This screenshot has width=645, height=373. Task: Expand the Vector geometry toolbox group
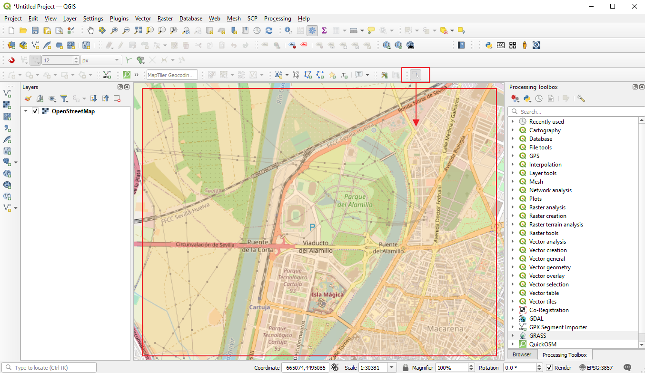[513, 267]
